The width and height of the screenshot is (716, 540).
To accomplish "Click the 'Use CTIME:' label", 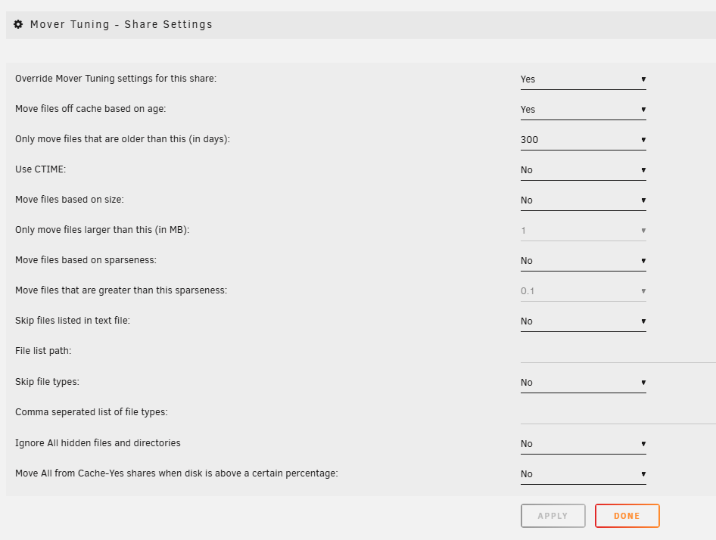I will coord(40,169).
